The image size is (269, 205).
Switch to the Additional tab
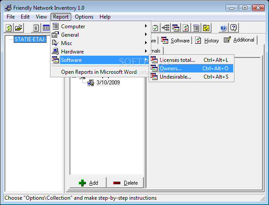(239, 40)
